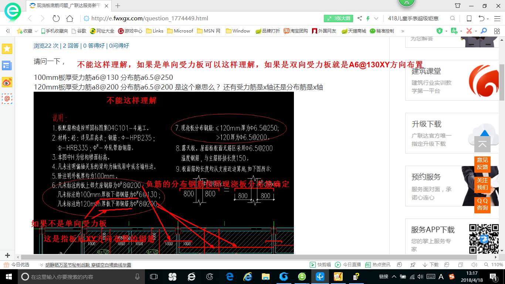The image size is (505, 284).
Task: Open the scissors screenshot tool
Action: click(x=469, y=31)
